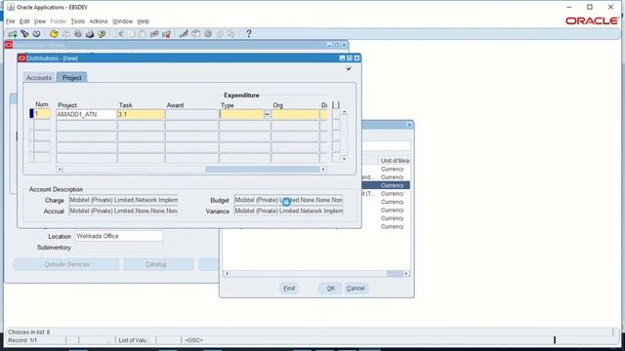Click the Award field in first row
The height and width of the screenshot is (351, 625).
192,115
